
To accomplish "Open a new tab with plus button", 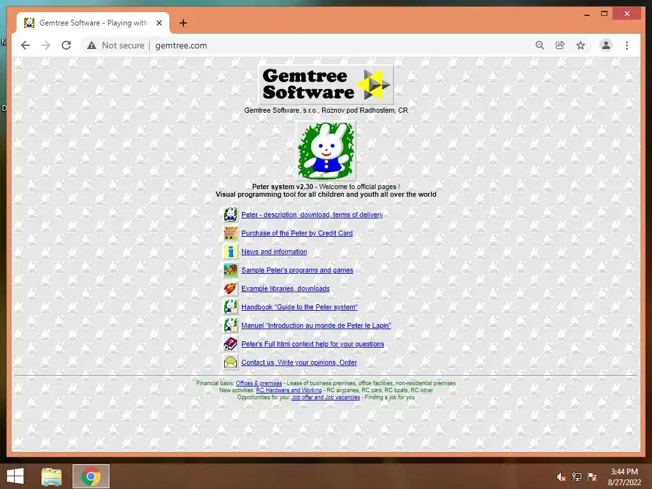I will point(183,23).
